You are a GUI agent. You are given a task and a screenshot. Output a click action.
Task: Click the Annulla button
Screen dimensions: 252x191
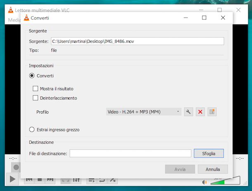pyautogui.click(x=213, y=169)
